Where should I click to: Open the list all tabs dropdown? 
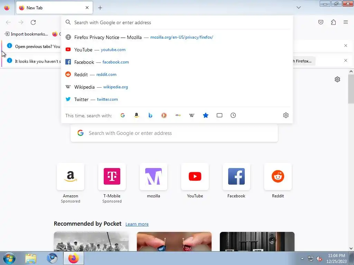click(x=298, y=8)
